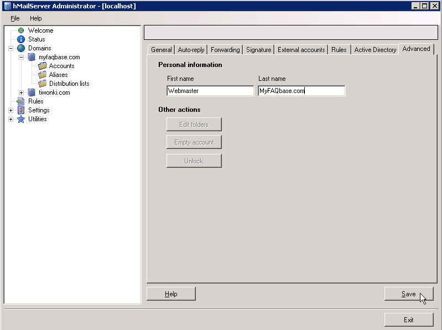The image size is (442, 330).
Task: Select the Rules item in tree
Action: [x=35, y=101]
